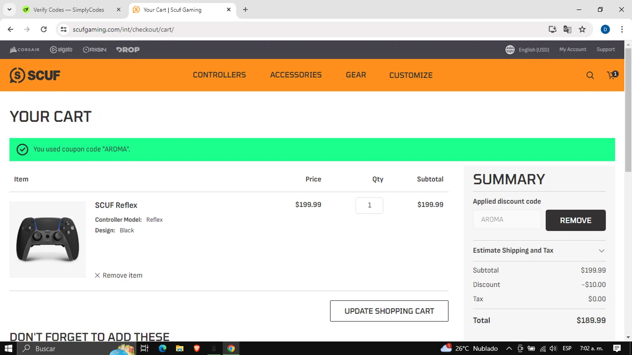Image resolution: width=632 pixels, height=355 pixels.
Task: Open Support link
Action: point(605,49)
